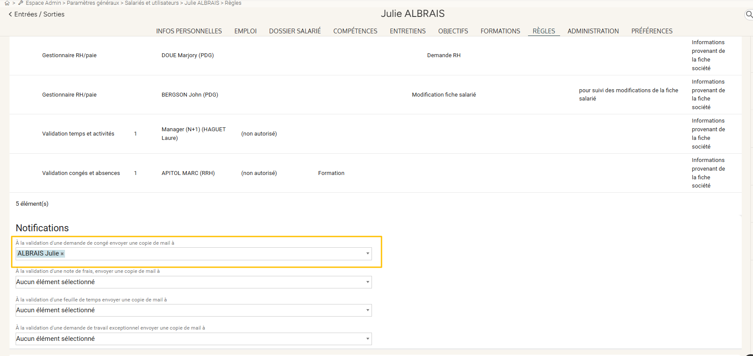Switch to the INFOS PERSONNELLES tab
The image size is (753, 356).
pos(189,31)
